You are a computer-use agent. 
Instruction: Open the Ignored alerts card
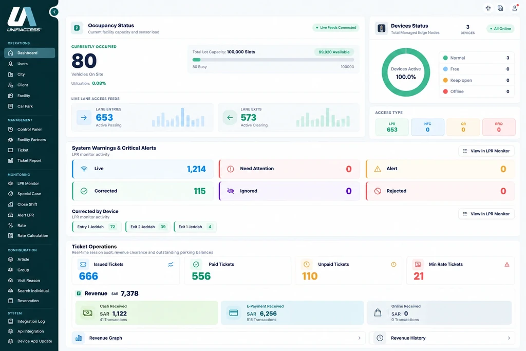tap(289, 191)
